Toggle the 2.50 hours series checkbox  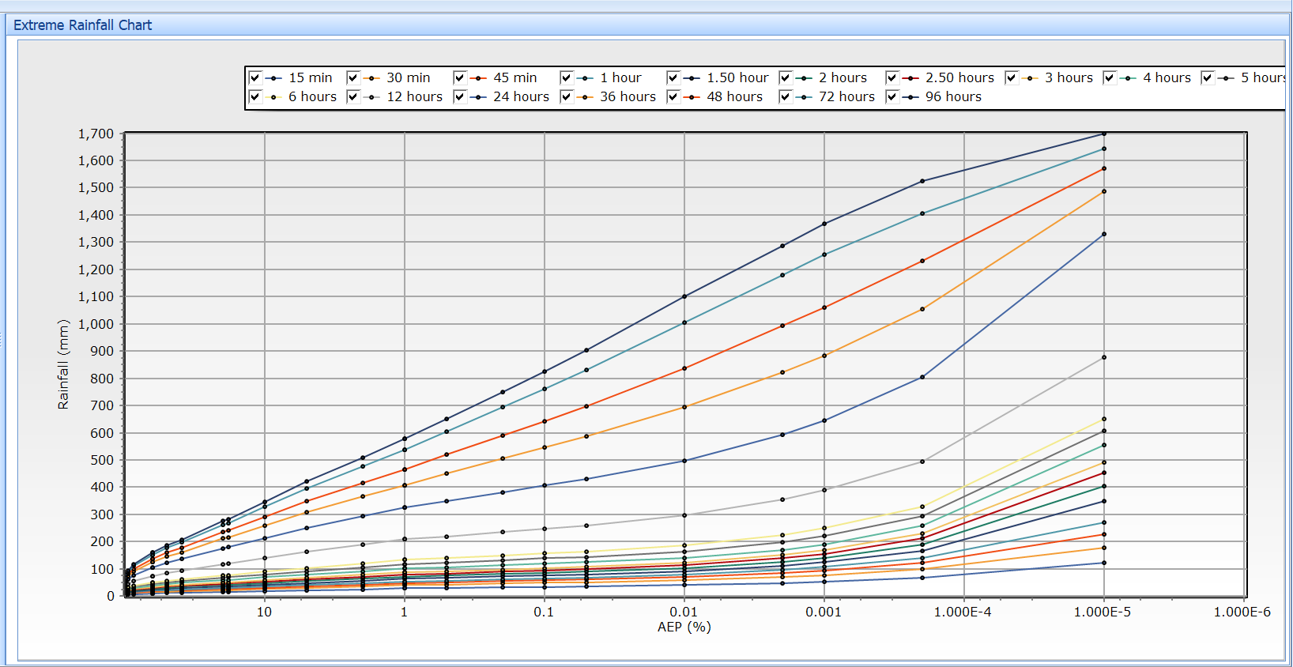click(892, 77)
